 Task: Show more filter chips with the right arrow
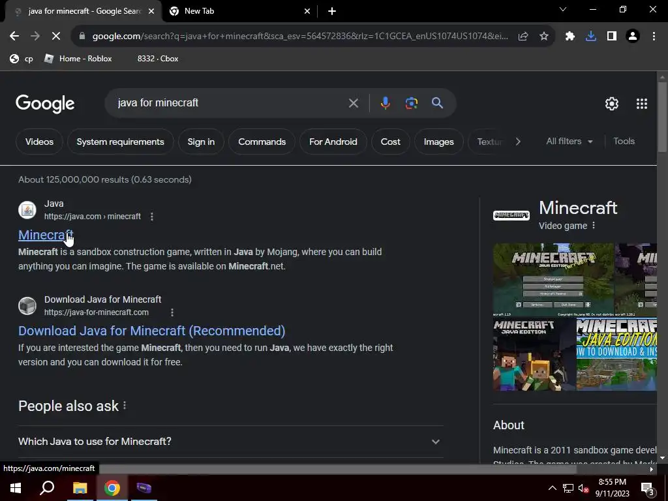[518, 142]
